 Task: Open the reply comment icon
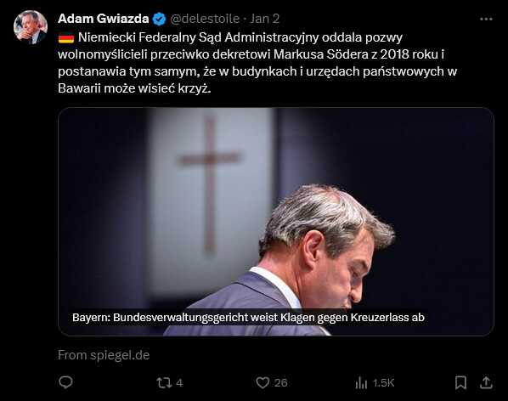coord(65,382)
